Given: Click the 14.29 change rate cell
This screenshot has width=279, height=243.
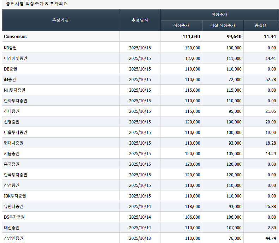Looking at the screenshot, I should coord(271,154).
